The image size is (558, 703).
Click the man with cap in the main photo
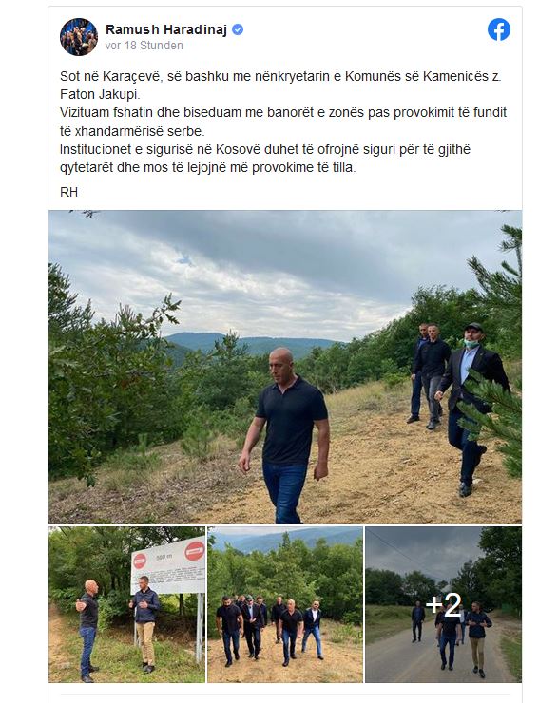coord(473,408)
